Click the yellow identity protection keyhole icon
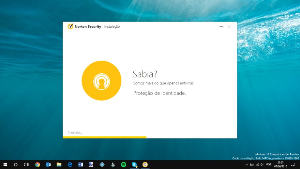 pyautogui.click(x=101, y=80)
